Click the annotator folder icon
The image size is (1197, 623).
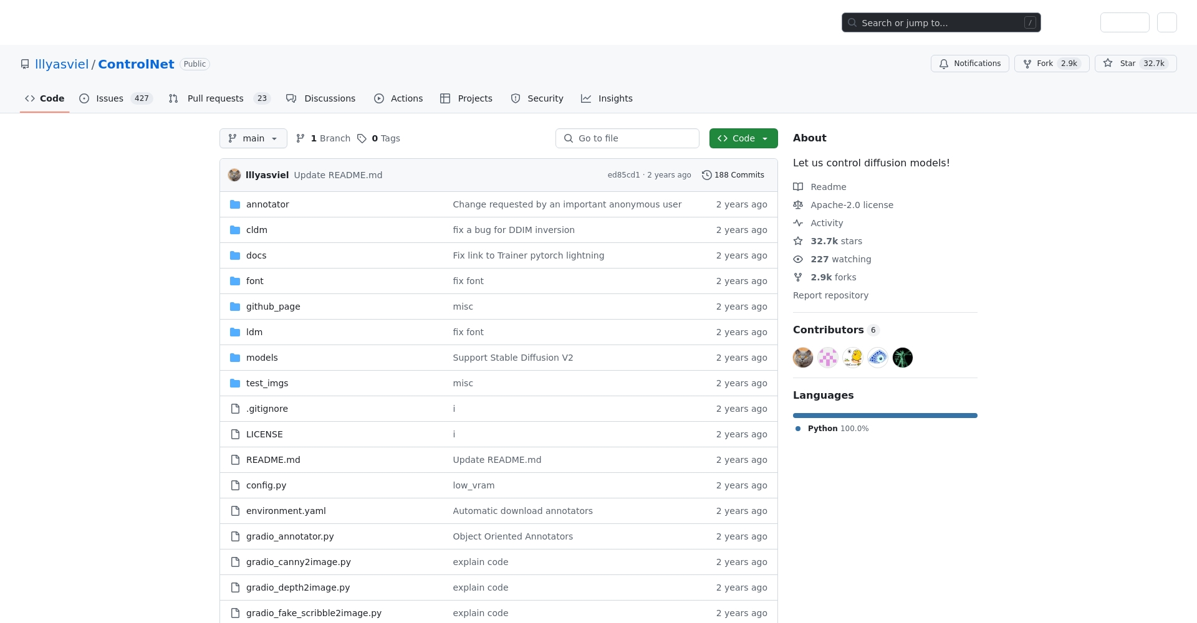click(x=235, y=204)
